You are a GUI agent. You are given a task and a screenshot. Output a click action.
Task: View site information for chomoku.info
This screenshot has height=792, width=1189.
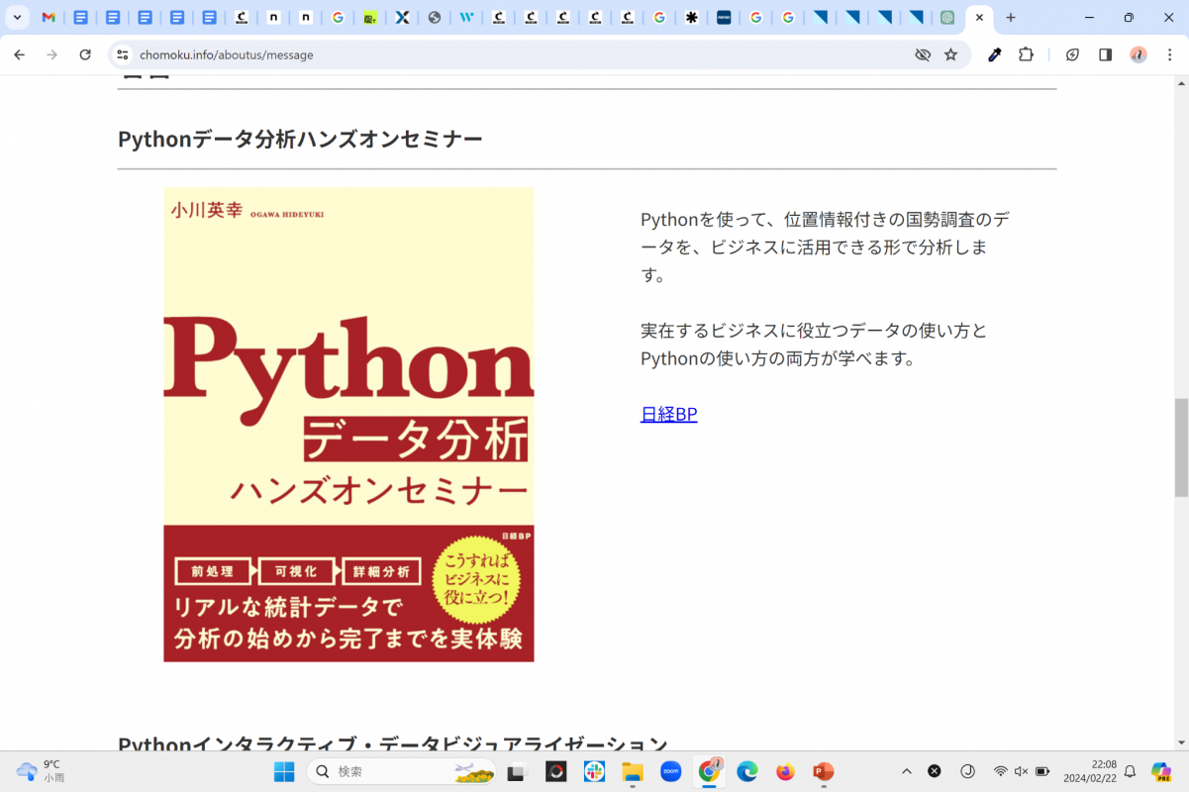[x=123, y=54]
